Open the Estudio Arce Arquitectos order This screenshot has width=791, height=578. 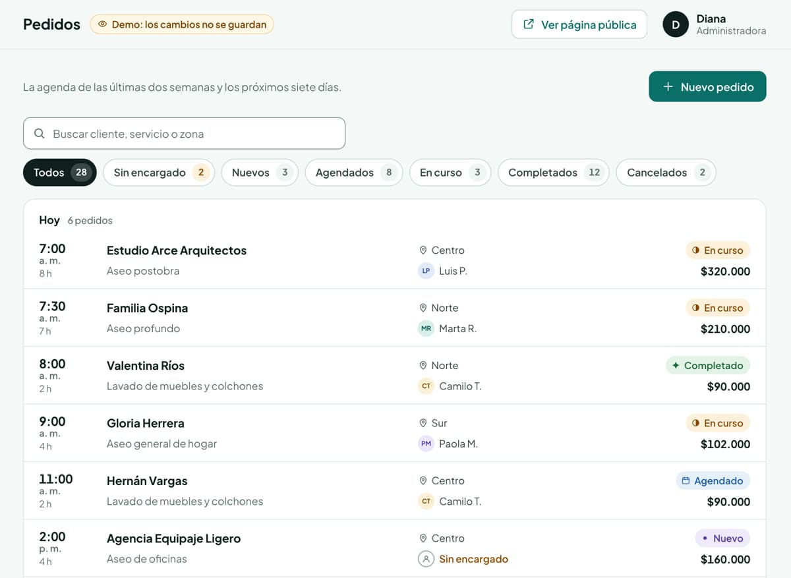pyautogui.click(x=394, y=260)
